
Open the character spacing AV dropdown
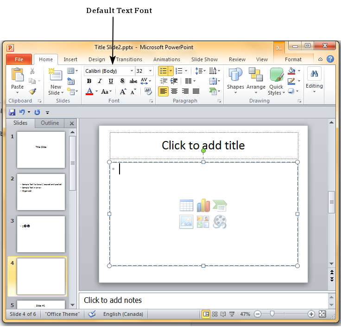click(145, 81)
